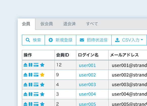Open the user001 login name link
147x106 pixels.
pos(87,65)
